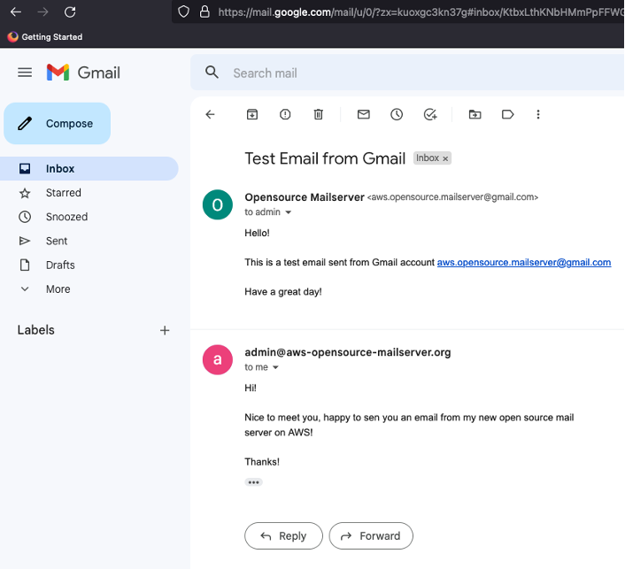Archive this conversation

252,115
